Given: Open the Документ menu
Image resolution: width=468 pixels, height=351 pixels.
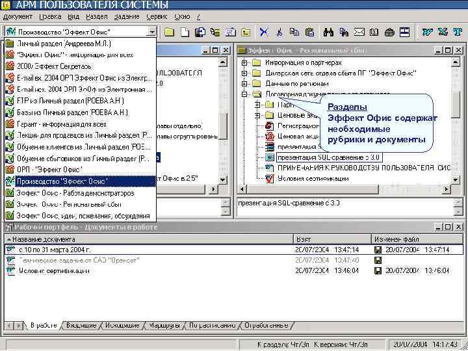Looking at the screenshot, I should click(x=18, y=17).
